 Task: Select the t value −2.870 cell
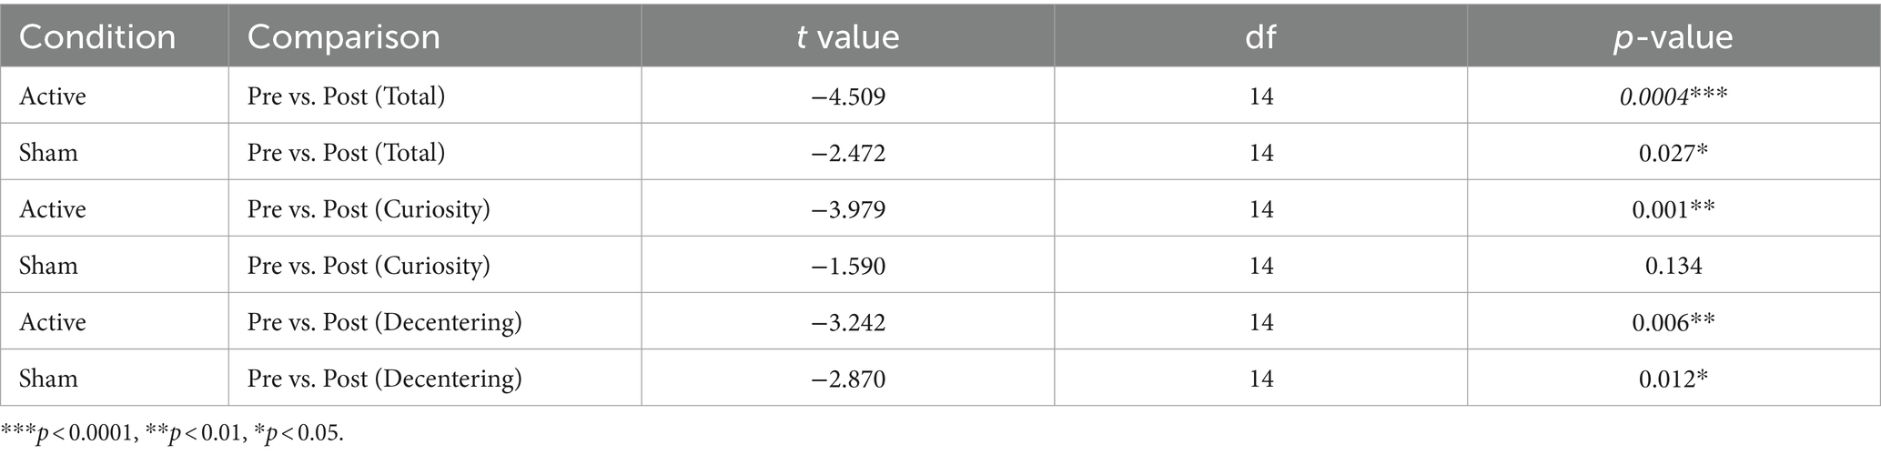848,378
